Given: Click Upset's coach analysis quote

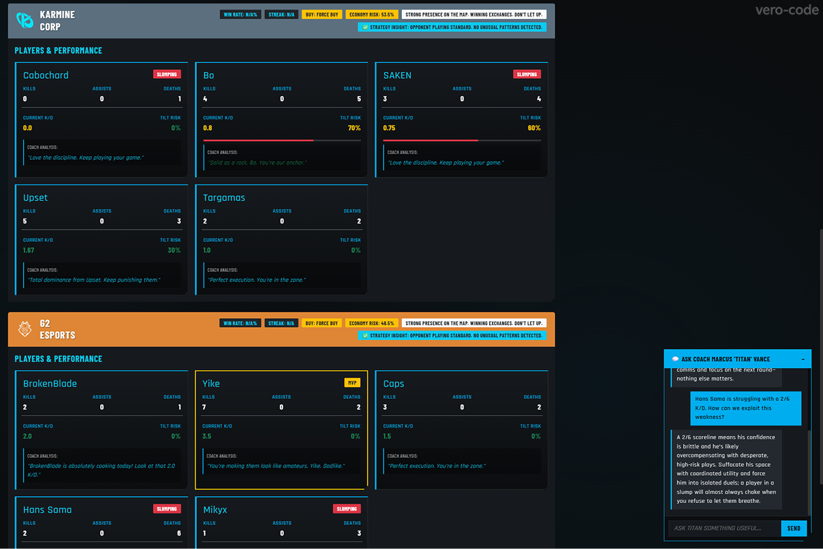Looking at the screenshot, I should click(94, 280).
